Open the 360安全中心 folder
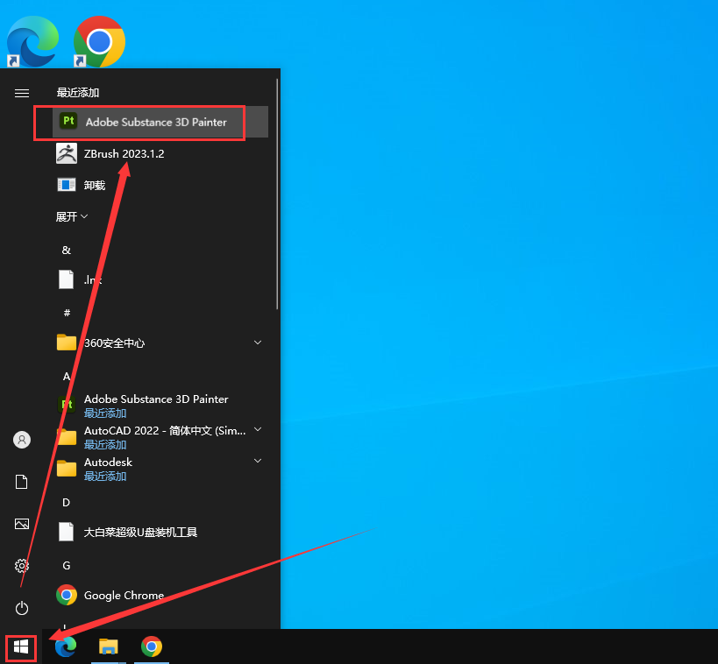718x664 pixels. (160, 343)
